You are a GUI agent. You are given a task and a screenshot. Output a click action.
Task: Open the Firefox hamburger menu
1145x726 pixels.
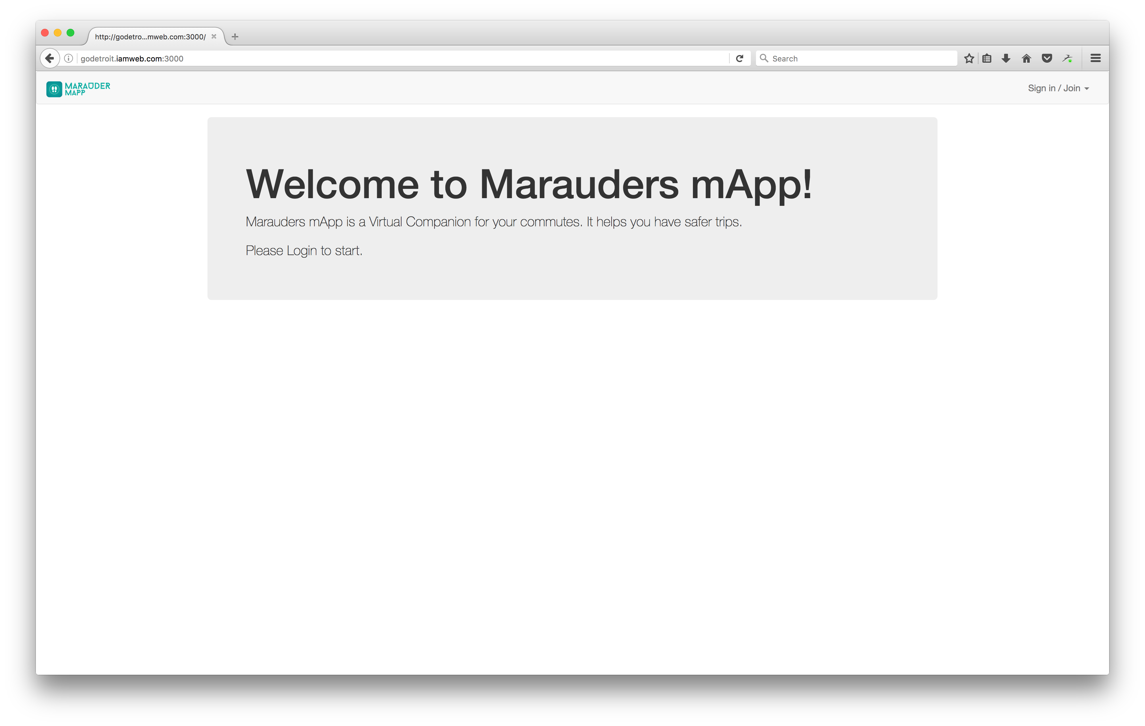click(1096, 59)
